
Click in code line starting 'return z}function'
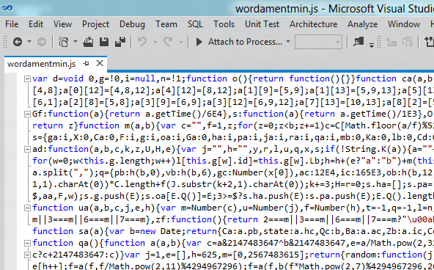[233, 125]
